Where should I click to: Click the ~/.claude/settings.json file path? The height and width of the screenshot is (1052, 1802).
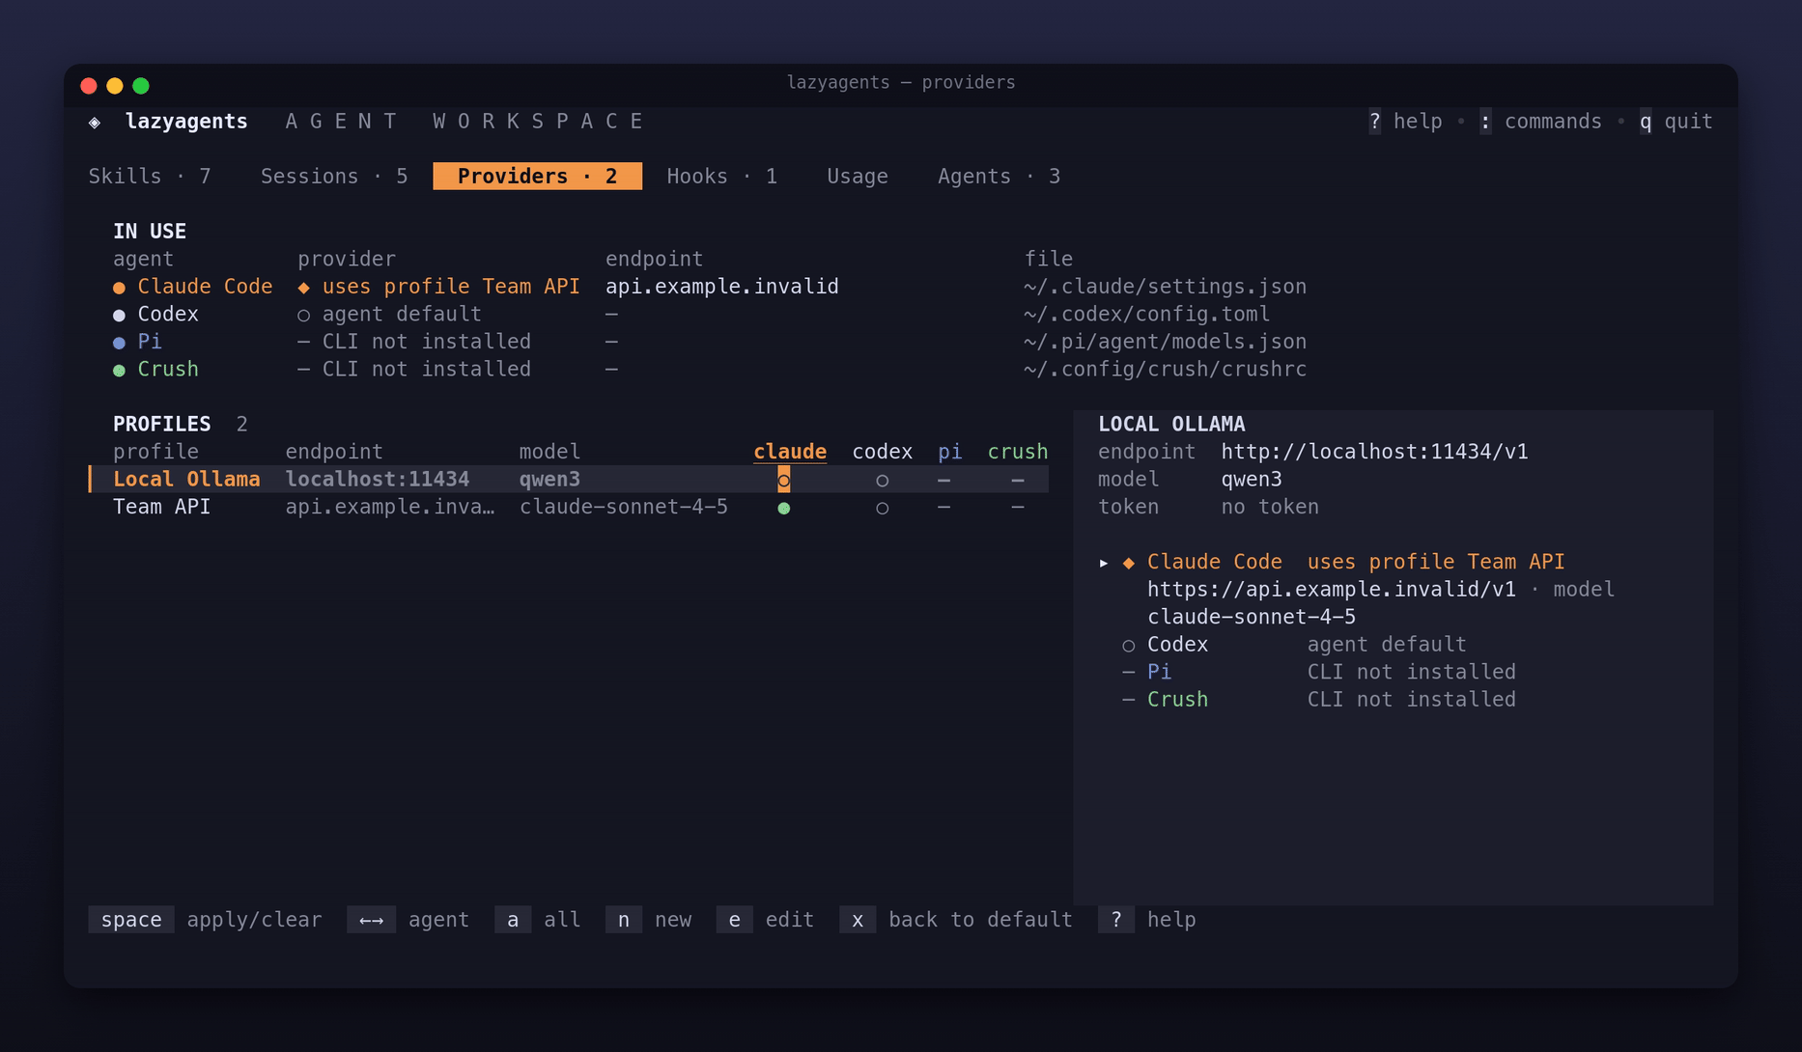coord(1165,287)
